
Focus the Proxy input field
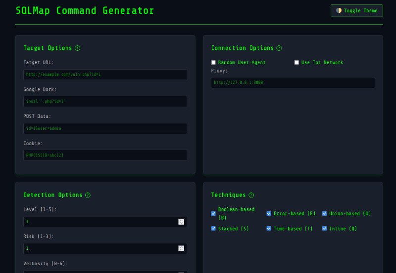(x=293, y=82)
